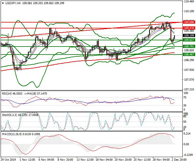The width and height of the screenshot is (196, 163).
Task: Click the 20 Nov 20:00 time label
Action: (x=123, y=160)
